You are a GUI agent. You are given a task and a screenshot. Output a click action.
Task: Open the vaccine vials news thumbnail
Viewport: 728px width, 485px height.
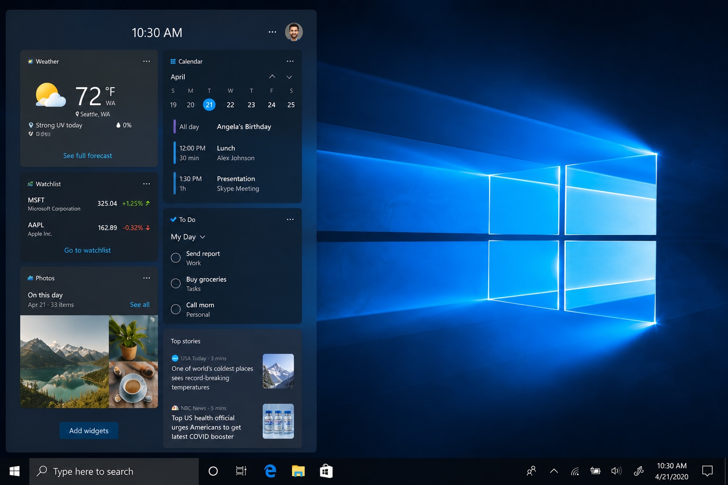pos(278,421)
